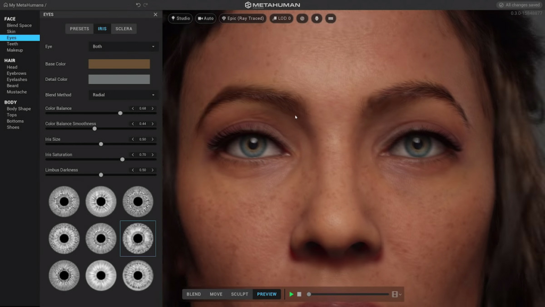Screen dimensions: 545x307
Task: Open the filmstrip animation picker
Action: point(397,294)
